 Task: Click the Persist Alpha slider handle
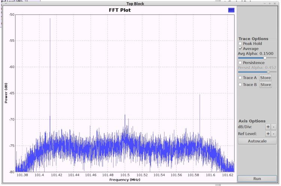point(268,72)
